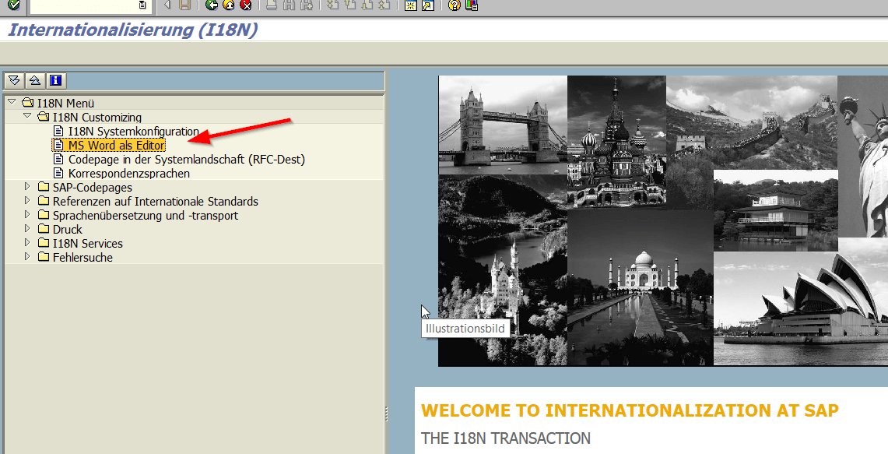Click folder icon beside Druck

pos(44,229)
